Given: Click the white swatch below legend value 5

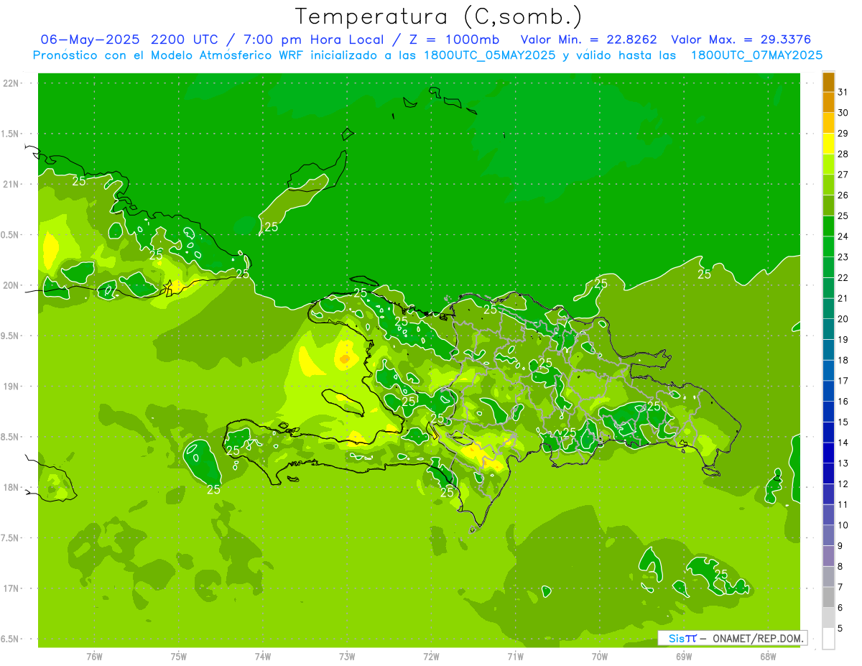Looking at the screenshot, I should (x=828, y=639).
